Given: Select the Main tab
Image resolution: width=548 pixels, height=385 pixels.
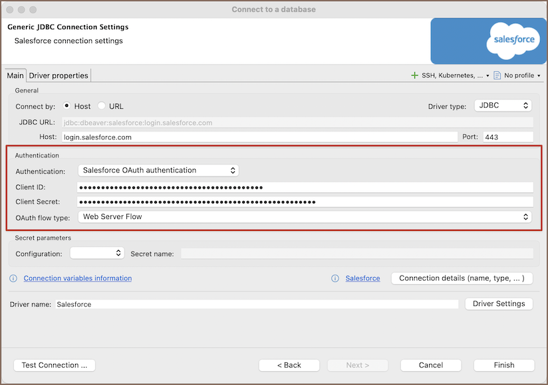Looking at the screenshot, I should [15, 76].
